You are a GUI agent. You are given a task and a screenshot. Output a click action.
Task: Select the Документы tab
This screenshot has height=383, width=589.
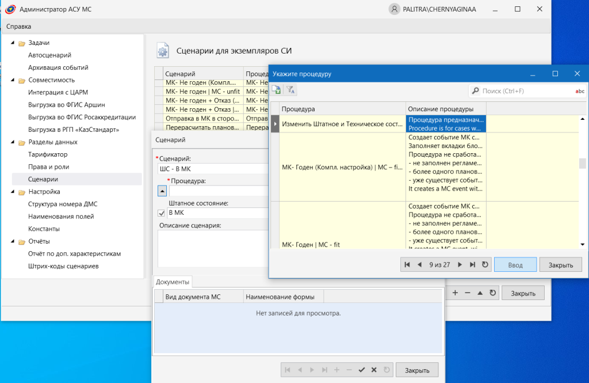[173, 282]
